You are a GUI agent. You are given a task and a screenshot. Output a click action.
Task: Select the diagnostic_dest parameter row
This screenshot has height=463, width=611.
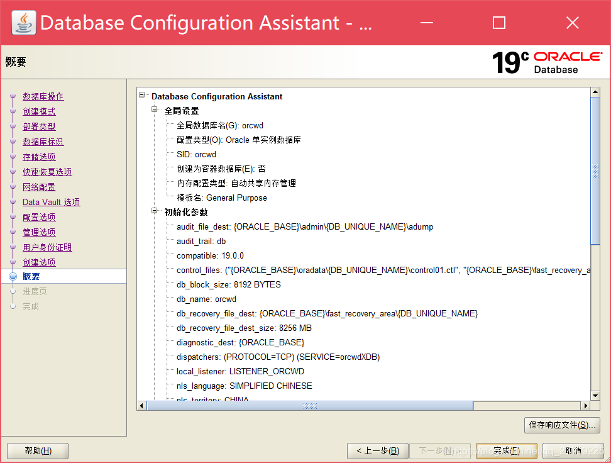click(240, 342)
